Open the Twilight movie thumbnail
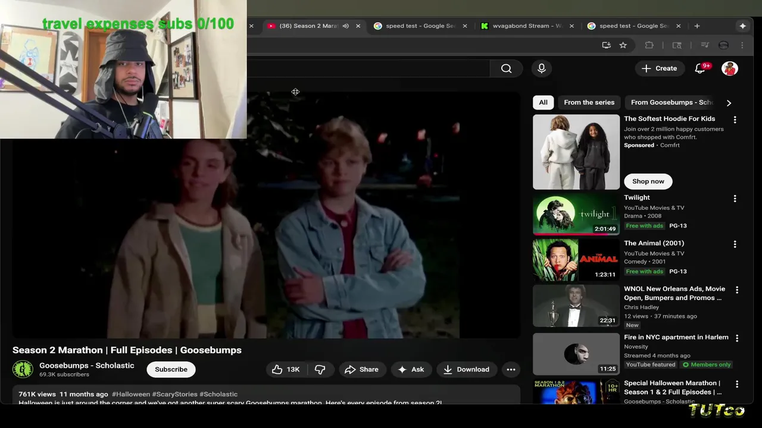Image resolution: width=762 pixels, height=428 pixels. click(x=576, y=214)
